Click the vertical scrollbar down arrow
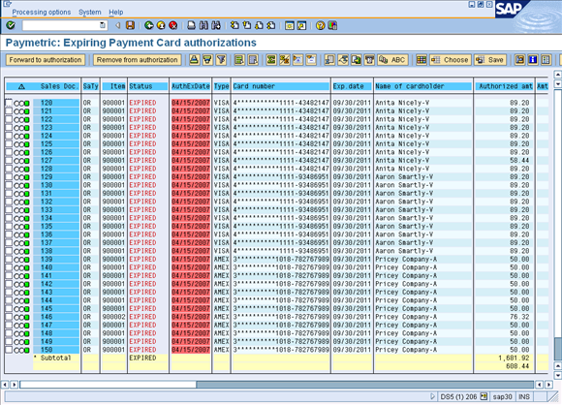Image resolution: width=562 pixels, height=405 pixels. [558, 376]
